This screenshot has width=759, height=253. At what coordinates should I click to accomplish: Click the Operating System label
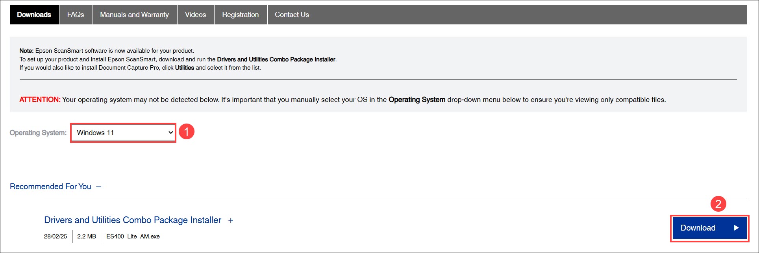(38, 133)
